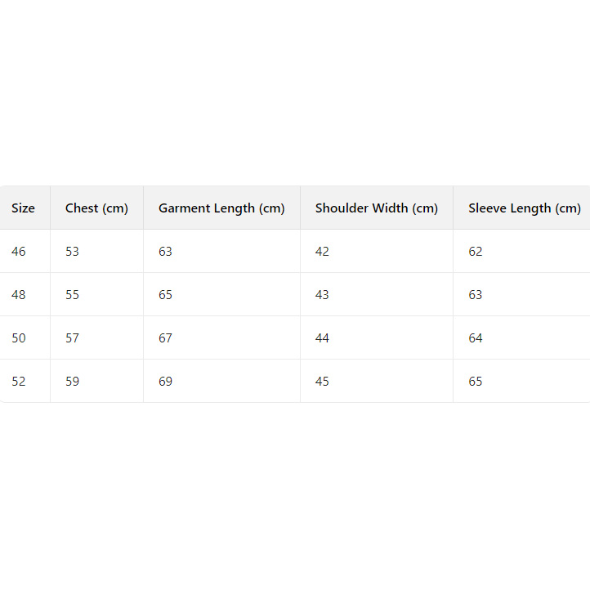Click garment length value 63 in first row

click(166, 252)
